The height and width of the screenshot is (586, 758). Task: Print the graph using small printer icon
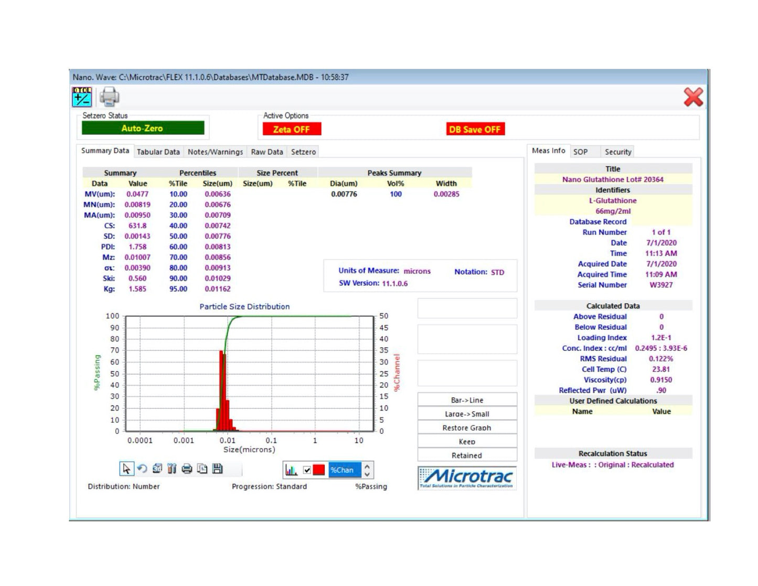[187, 469]
